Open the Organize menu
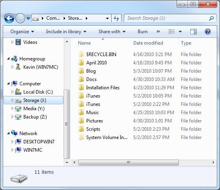220x190 pixels. coord(22,32)
